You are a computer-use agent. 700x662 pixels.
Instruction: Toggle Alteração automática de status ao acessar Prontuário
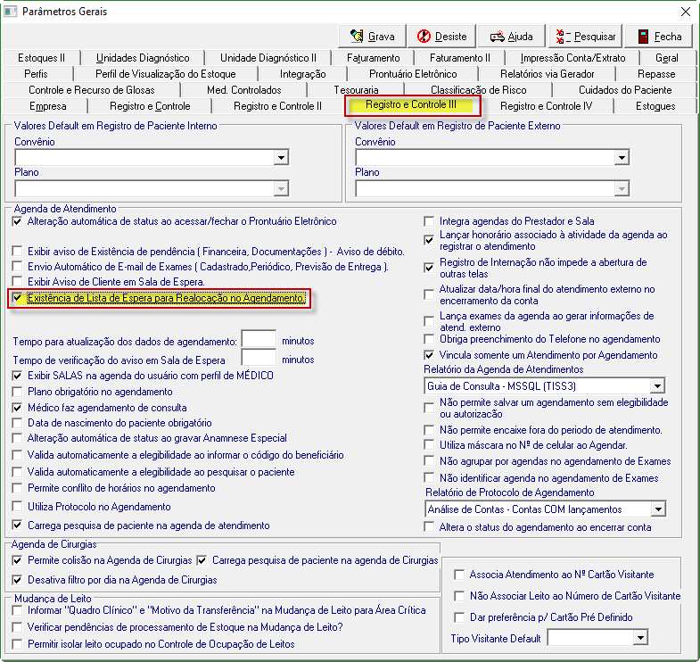click(18, 221)
